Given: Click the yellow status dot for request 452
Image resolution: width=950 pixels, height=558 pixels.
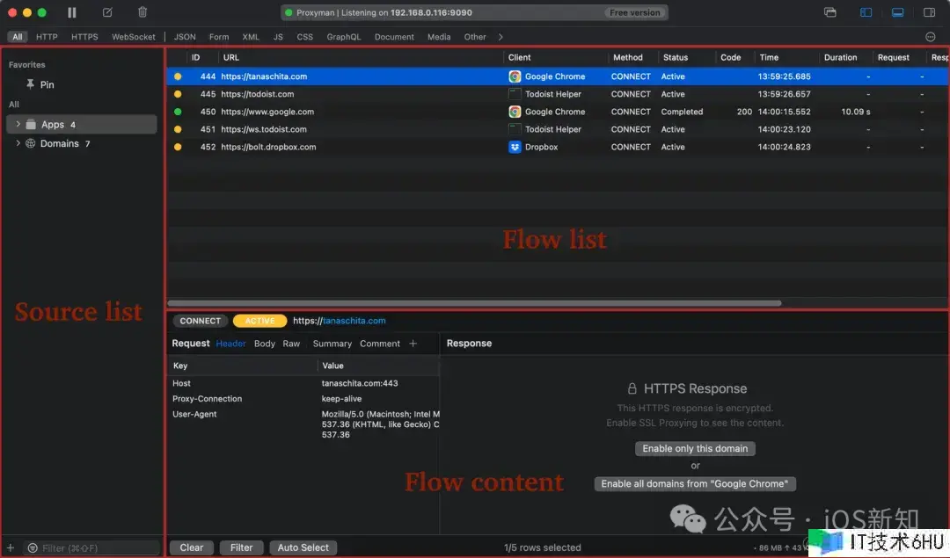Looking at the screenshot, I should [178, 147].
